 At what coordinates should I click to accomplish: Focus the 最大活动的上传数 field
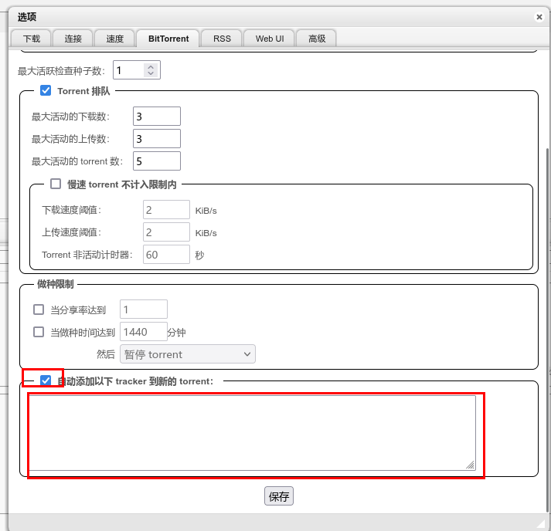(x=156, y=139)
